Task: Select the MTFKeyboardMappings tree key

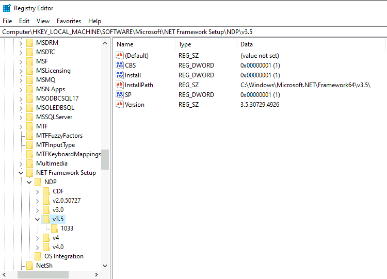Action: [68, 154]
